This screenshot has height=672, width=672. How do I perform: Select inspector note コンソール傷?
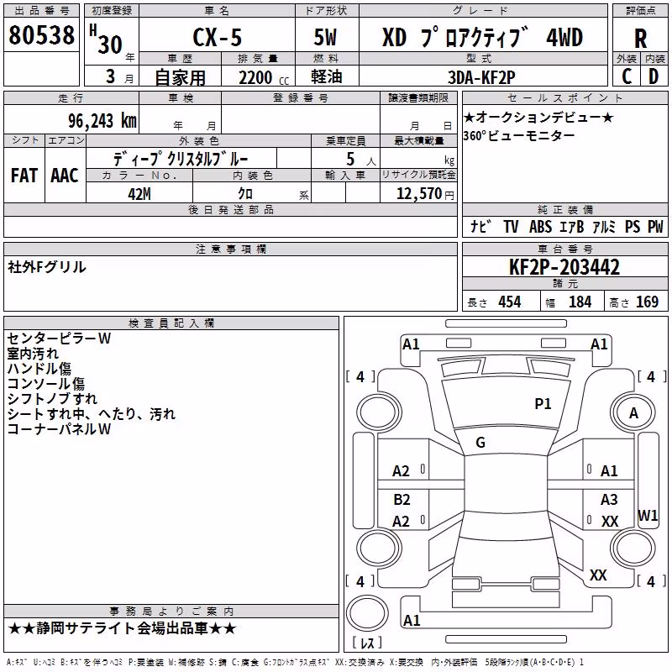click(46, 383)
